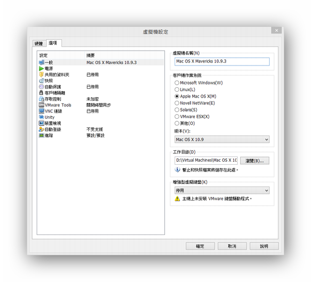Switch to the 硬體 (Hardware) tab
Screen dimensions: 311x282
pyautogui.click(x=39, y=43)
